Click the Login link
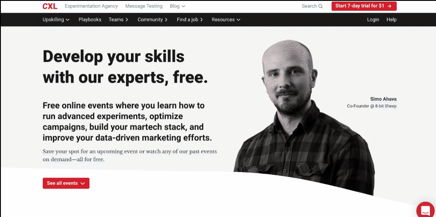 373,20
